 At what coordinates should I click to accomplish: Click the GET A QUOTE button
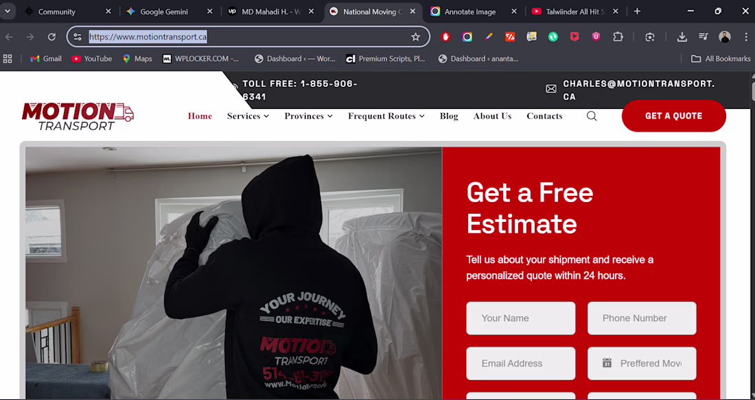click(x=673, y=116)
